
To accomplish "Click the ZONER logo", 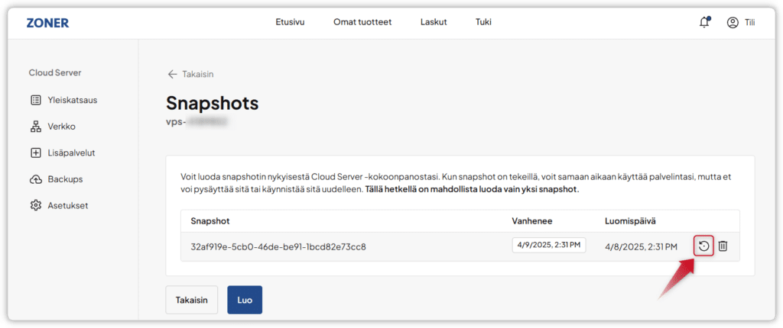I will coord(48,23).
